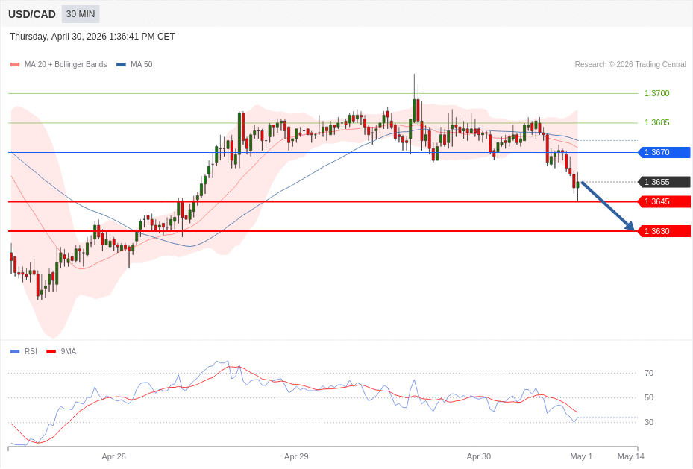
Task: Click the red 9MA legend swatch
Action: [x=51, y=351]
